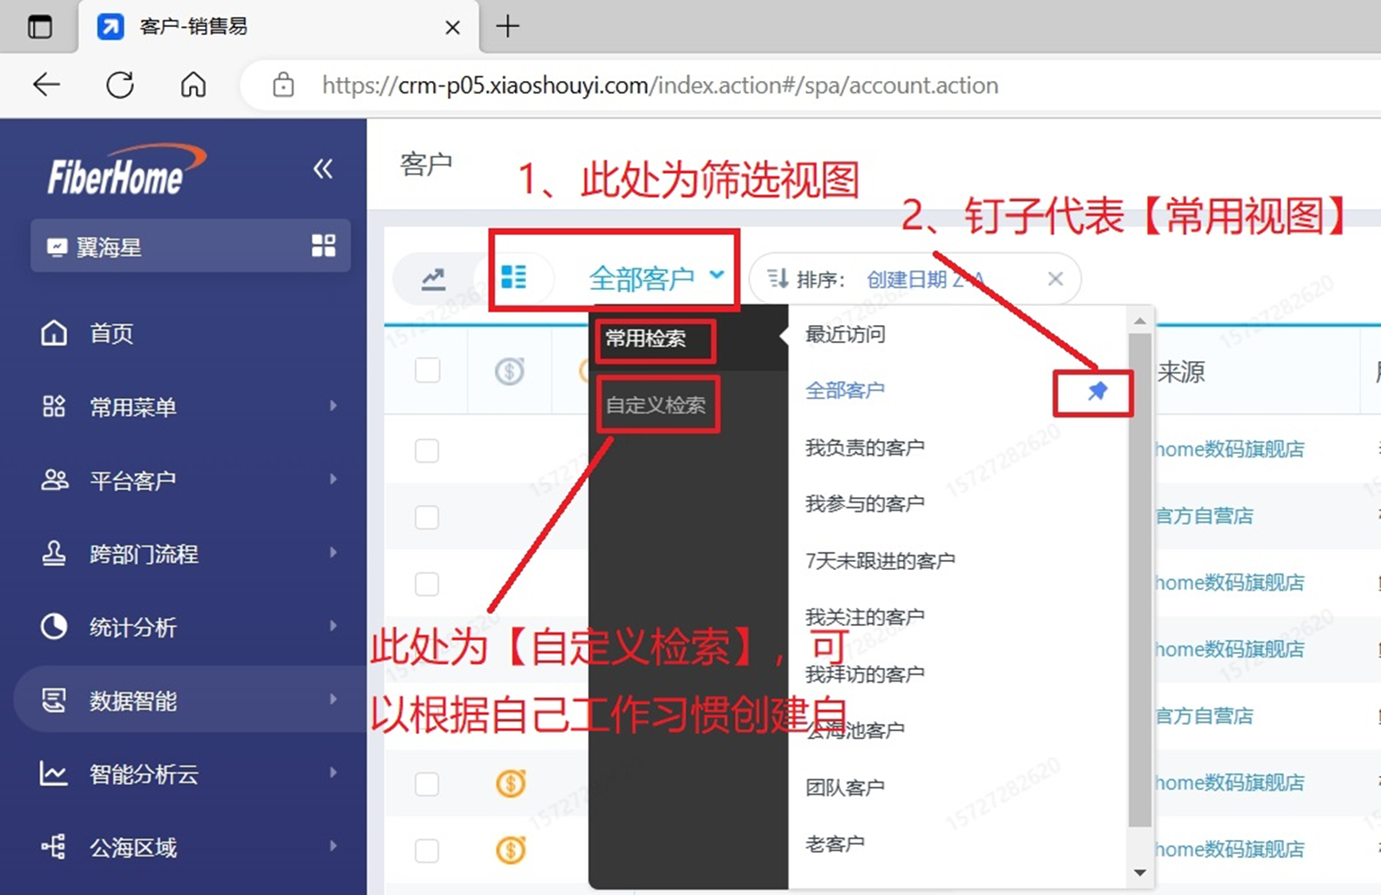Tick the select-all checkbox in table header
The image size is (1381, 895).
[428, 370]
